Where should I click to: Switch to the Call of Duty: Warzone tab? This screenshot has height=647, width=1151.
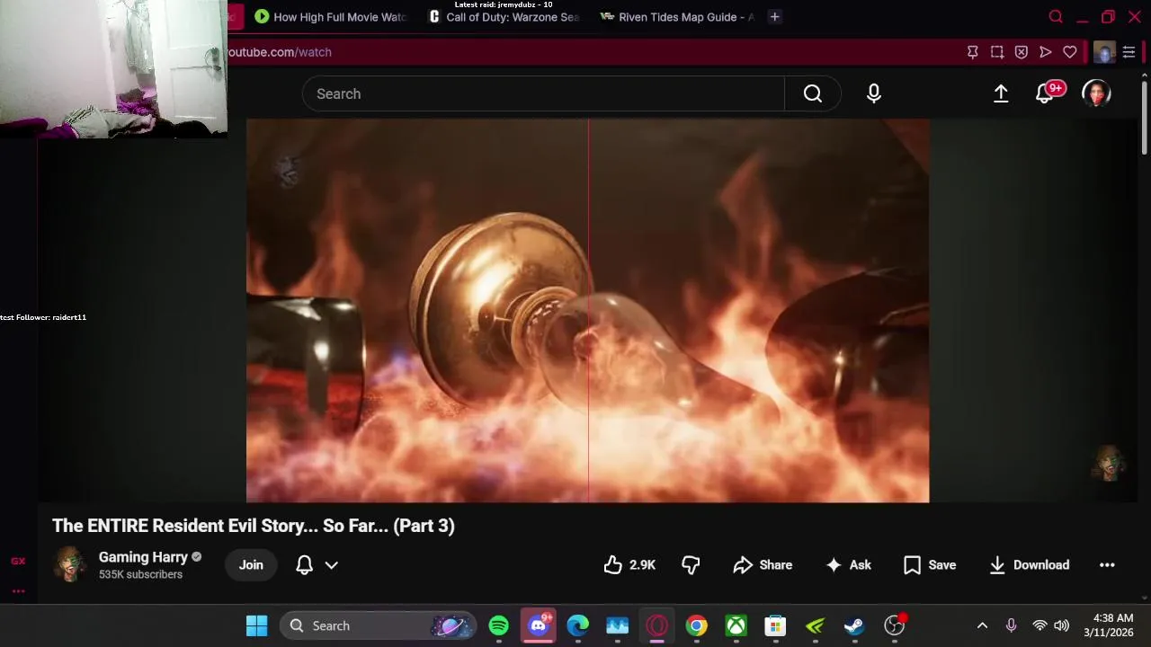pos(505,17)
